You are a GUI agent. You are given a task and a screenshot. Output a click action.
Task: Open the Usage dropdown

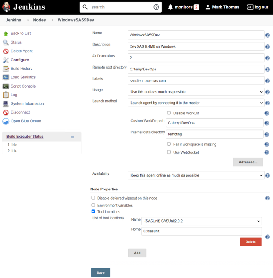(x=196, y=92)
